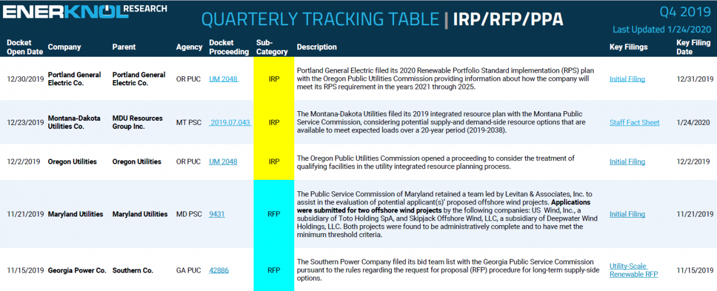Select yellow IRP cell in Montana-Dakota row
Screen dimensions: 717x291
pyautogui.click(x=274, y=123)
